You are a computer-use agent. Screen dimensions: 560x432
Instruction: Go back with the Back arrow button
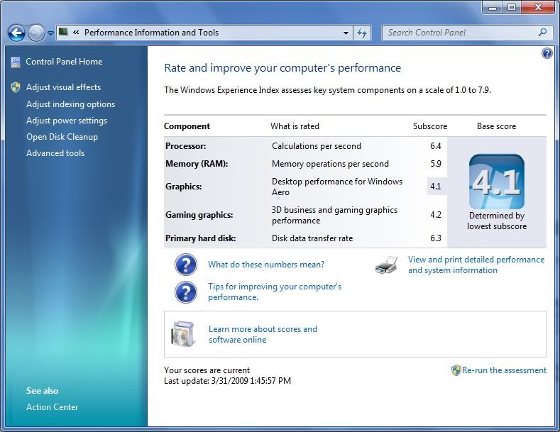pyautogui.click(x=17, y=33)
